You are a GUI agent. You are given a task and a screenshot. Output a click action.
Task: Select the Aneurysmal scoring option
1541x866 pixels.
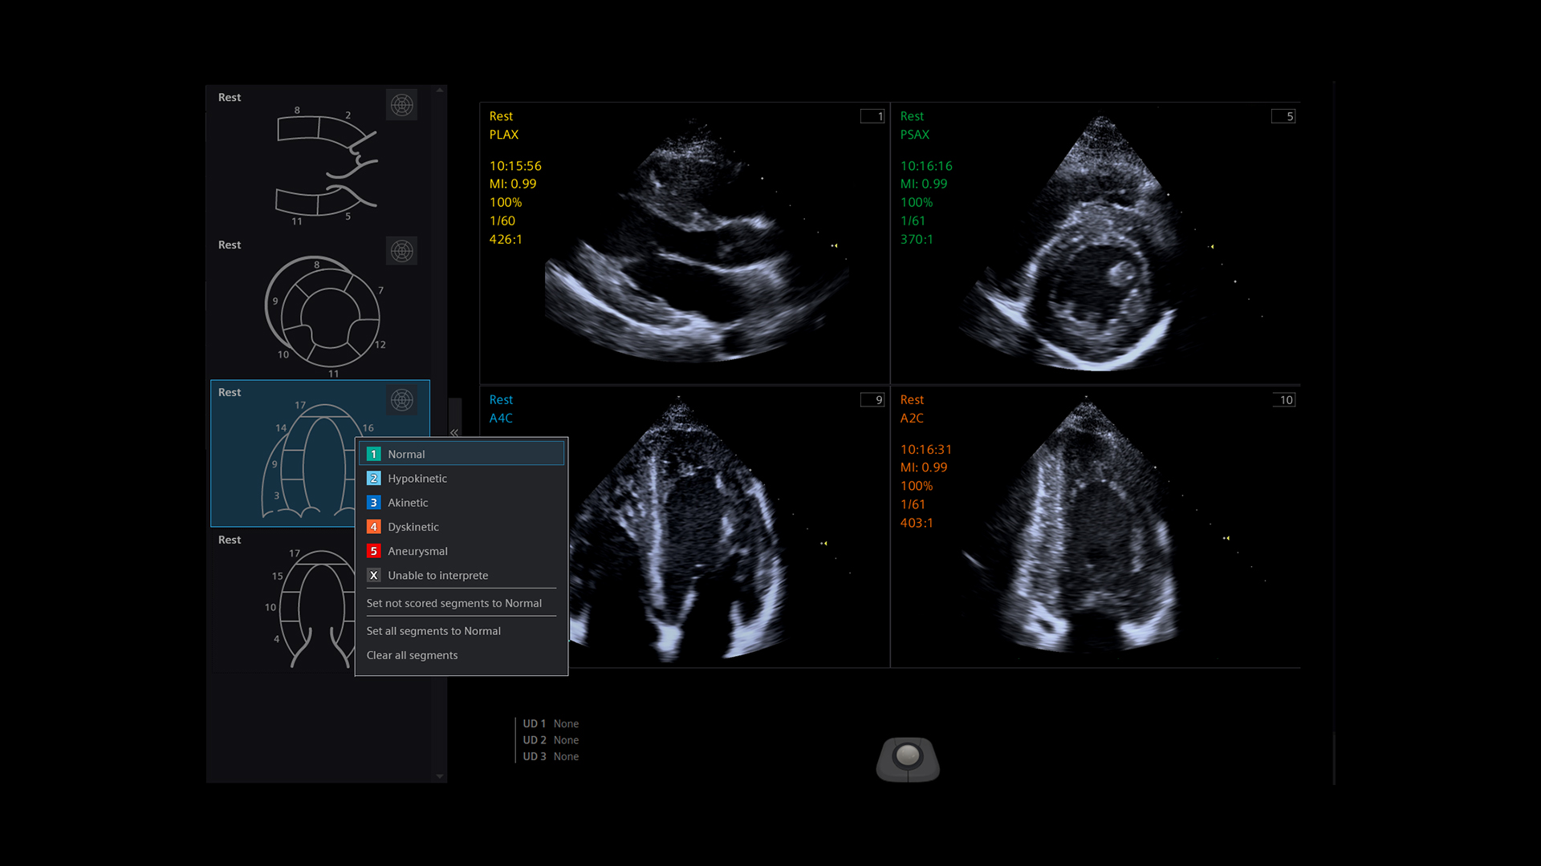pyautogui.click(x=417, y=551)
